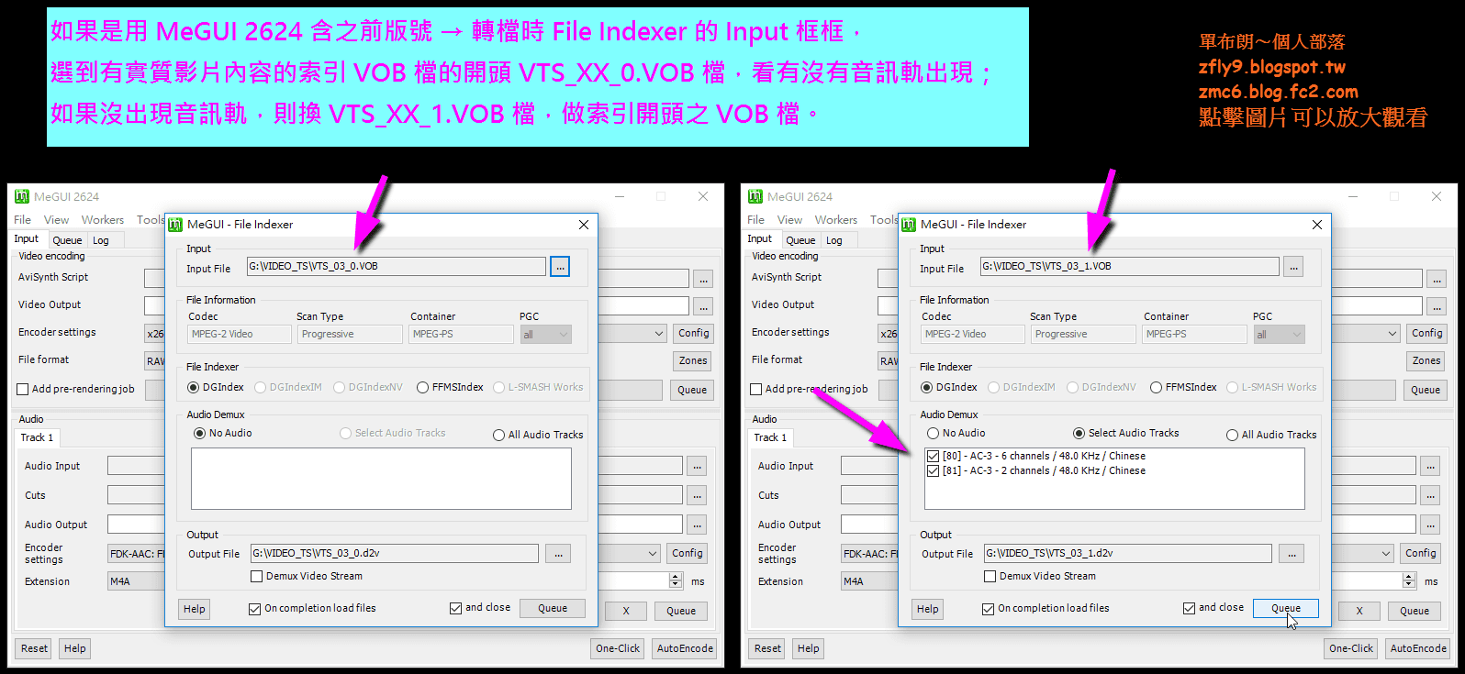This screenshot has height=674, width=1465.
Task: Click the Input File path field showing VTS_03_0.VOB
Action: (x=397, y=267)
